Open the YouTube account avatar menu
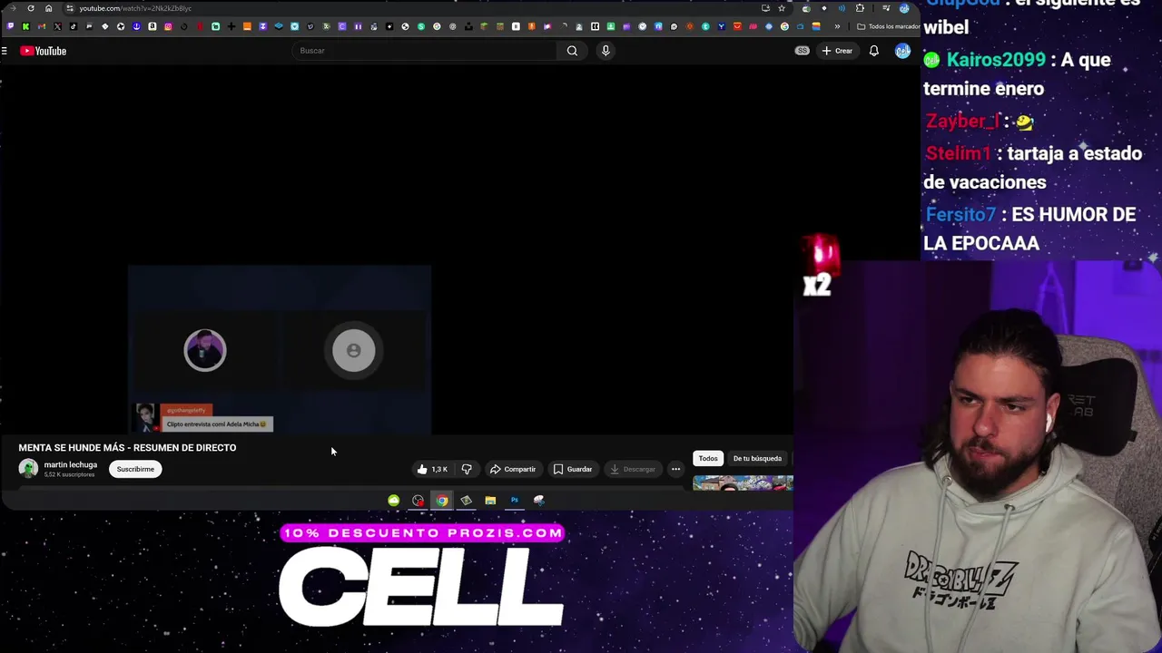The width and height of the screenshot is (1162, 653). coord(902,51)
